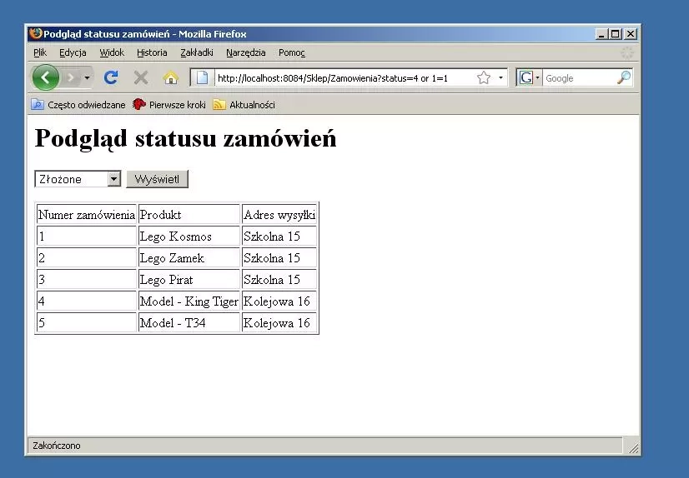Click the Pierwsze kroki bookmark
The height and width of the screenshot is (478, 689).
(x=169, y=105)
